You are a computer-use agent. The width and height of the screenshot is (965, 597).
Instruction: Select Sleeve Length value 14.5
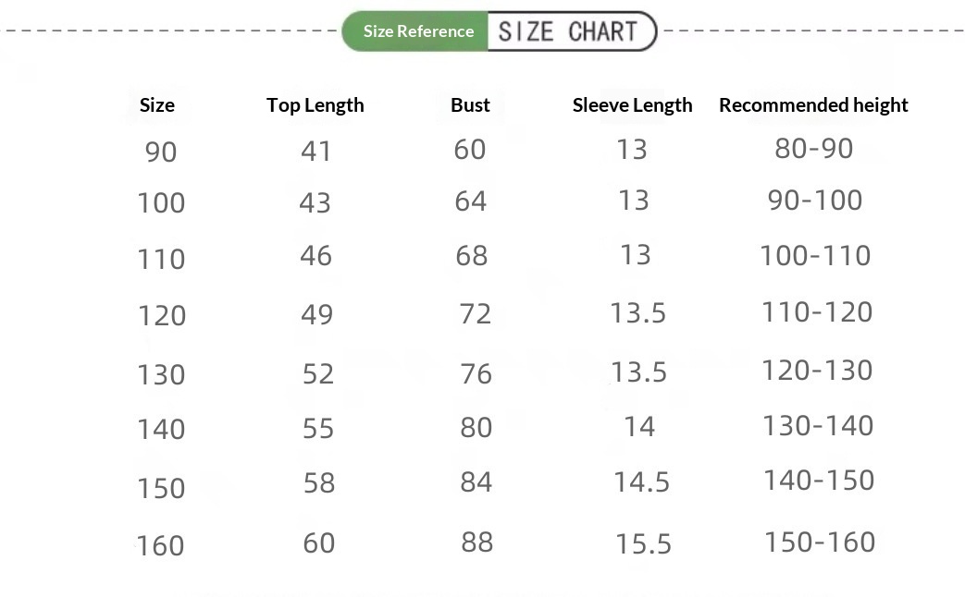(x=641, y=482)
